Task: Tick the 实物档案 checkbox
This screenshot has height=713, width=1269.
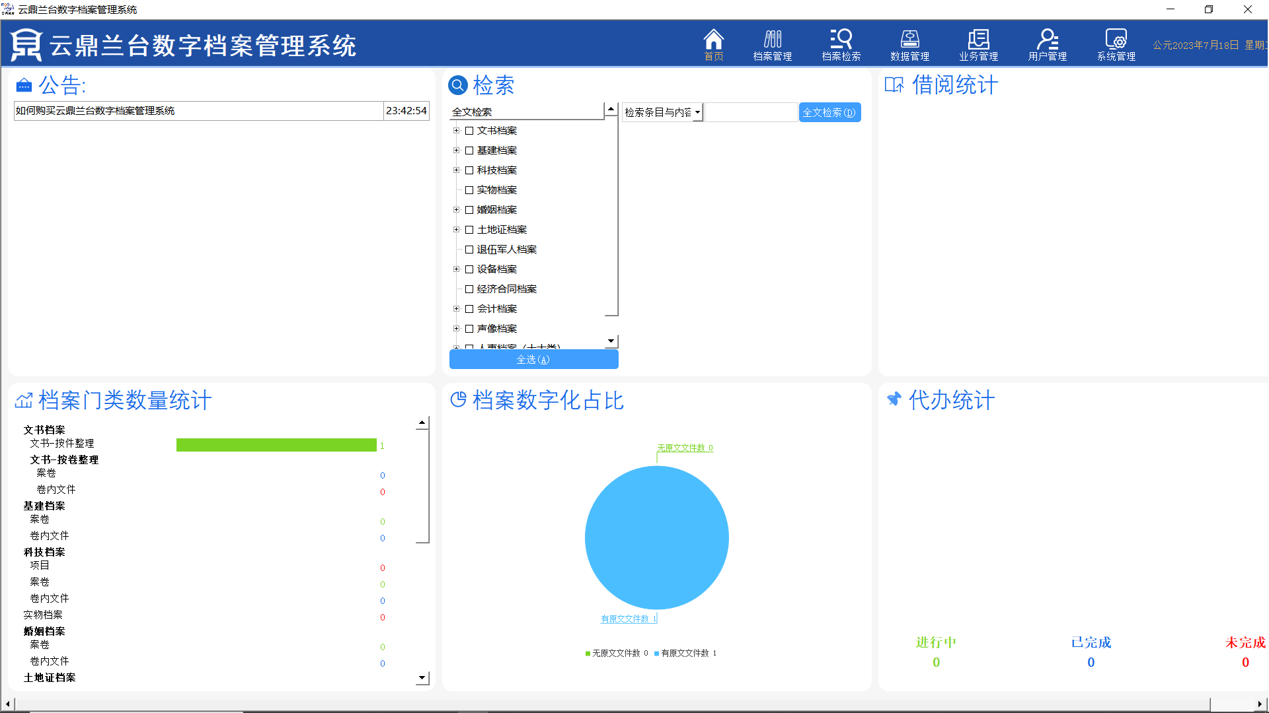Action: coord(469,190)
